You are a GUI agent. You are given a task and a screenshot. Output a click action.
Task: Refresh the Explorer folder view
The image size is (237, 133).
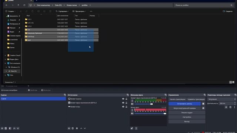[x=24, y=5]
